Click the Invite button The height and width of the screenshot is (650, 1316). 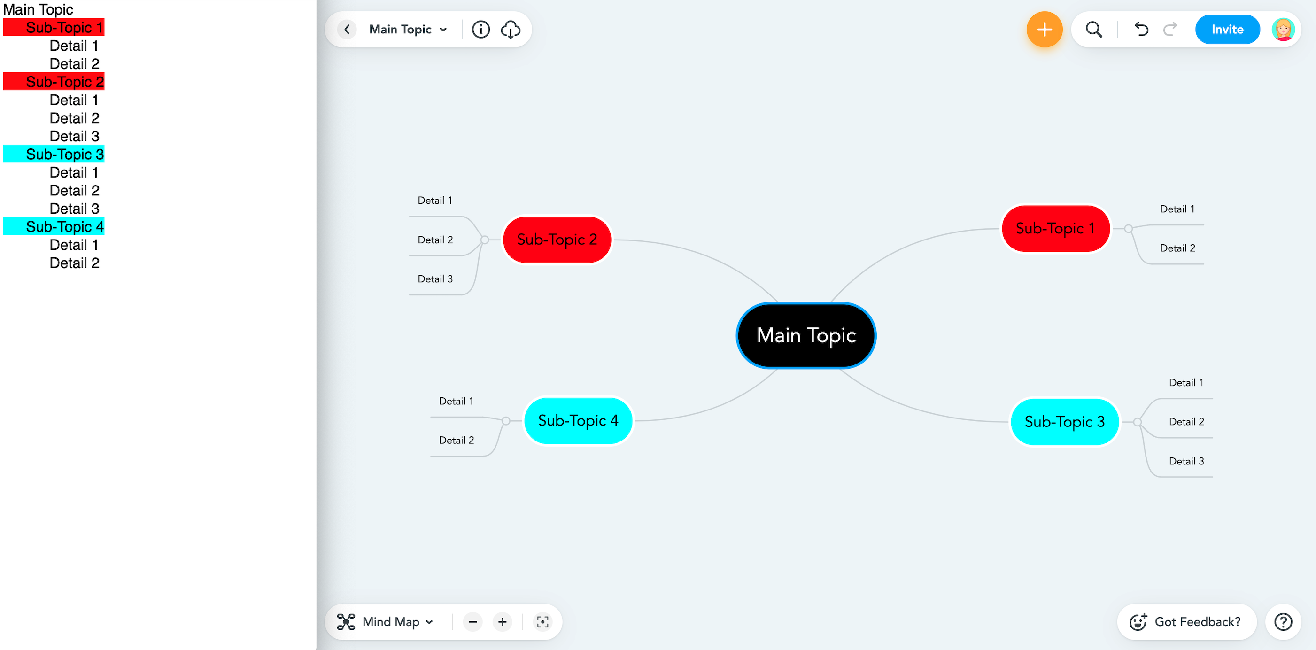1227,29
